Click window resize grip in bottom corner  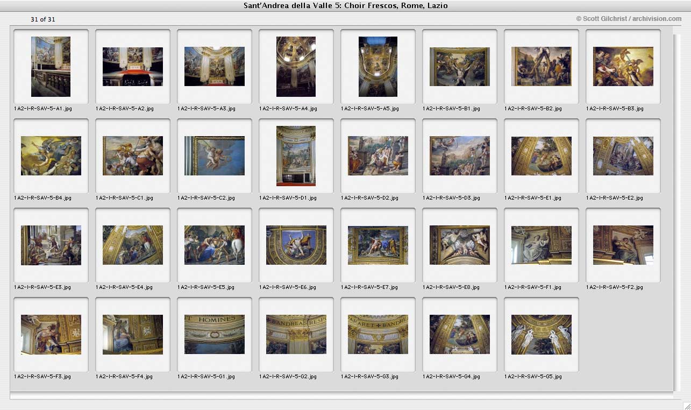686,405
